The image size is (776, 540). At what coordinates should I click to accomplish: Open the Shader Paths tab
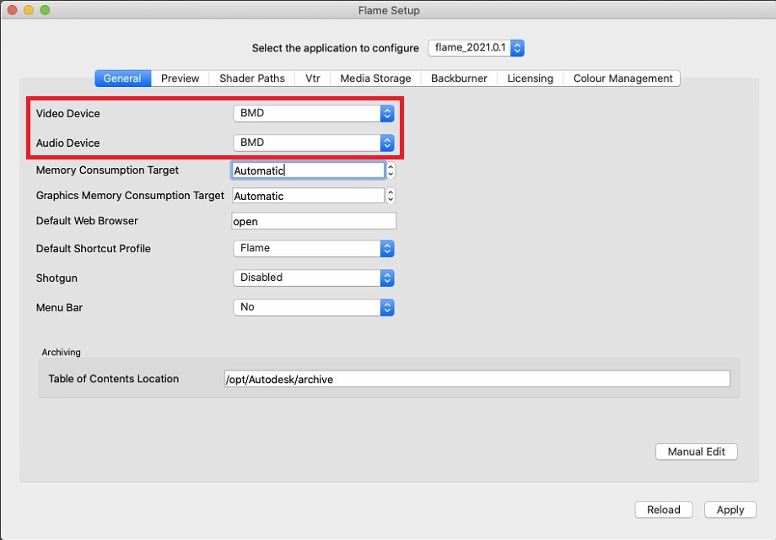[252, 78]
